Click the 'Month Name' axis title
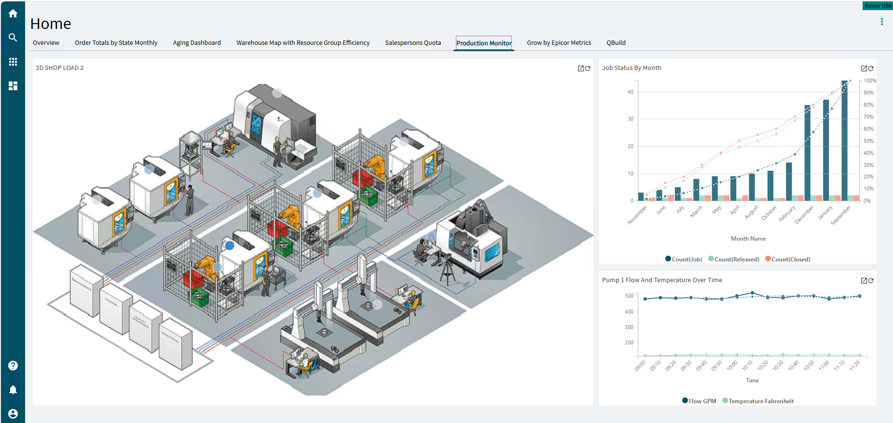Image resolution: width=893 pixels, height=423 pixels. pos(748,239)
